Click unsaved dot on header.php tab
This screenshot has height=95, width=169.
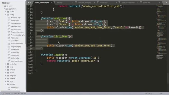pos(116,3)
